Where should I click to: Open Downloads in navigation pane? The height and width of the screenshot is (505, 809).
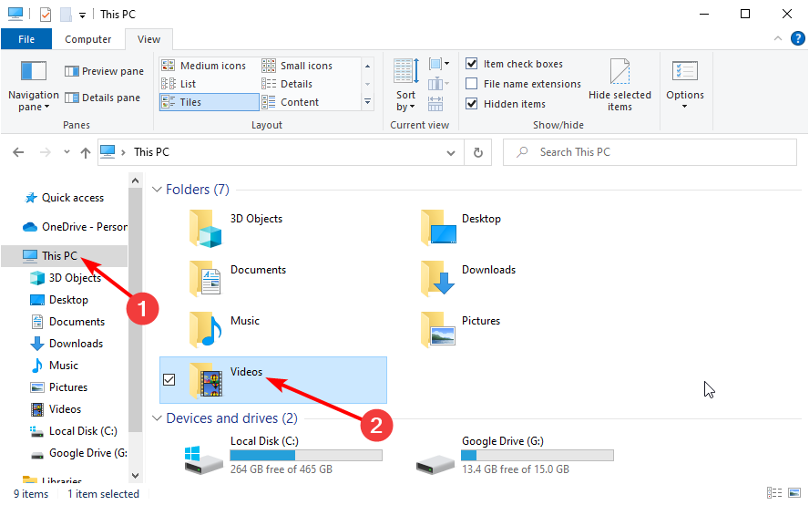click(x=76, y=344)
